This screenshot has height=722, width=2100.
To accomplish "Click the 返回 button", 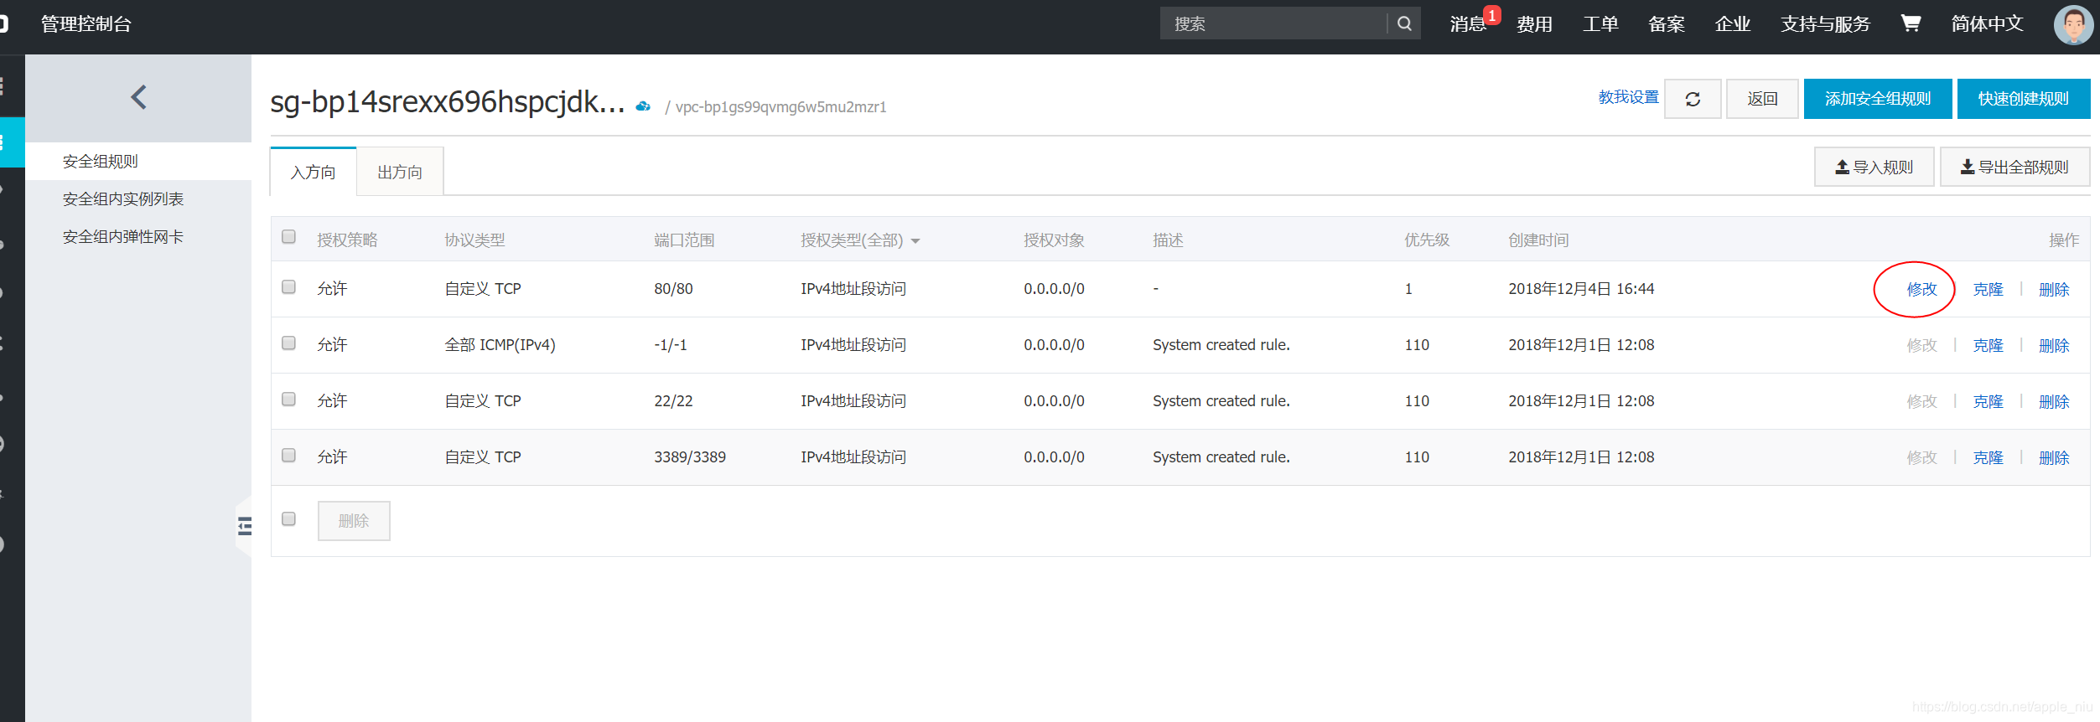I will point(1762,99).
